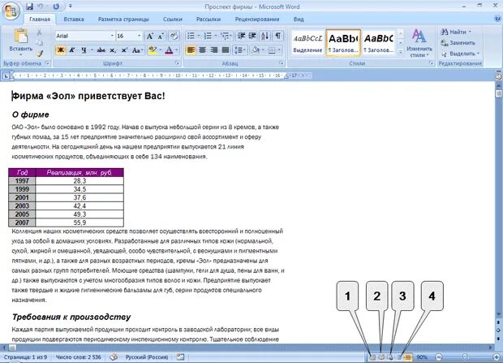Center align text
This screenshot has height=363, width=503.
point(203,50)
